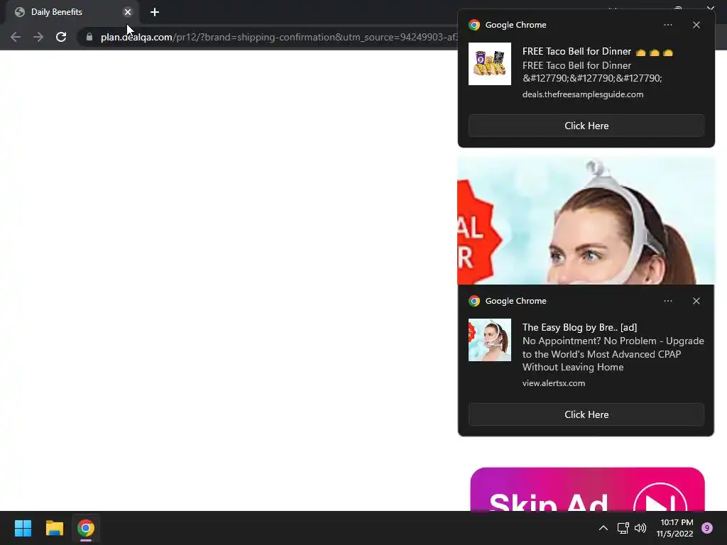Image resolution: width=727 pixels, height=545 pixels.
Task: Open a new browser tab
Action: pyautogui.click(x=155, y=12)
